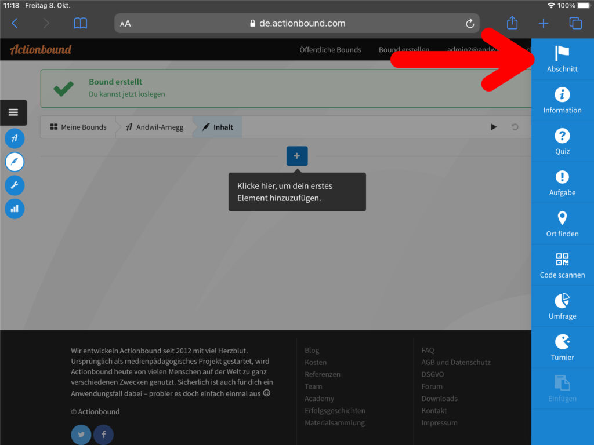Viewport: 594px width, 445px height.
Task: Select the Ort finden location element
Action: click(562, 224)
